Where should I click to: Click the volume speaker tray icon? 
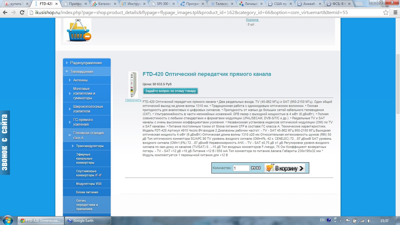click(369, 221)
